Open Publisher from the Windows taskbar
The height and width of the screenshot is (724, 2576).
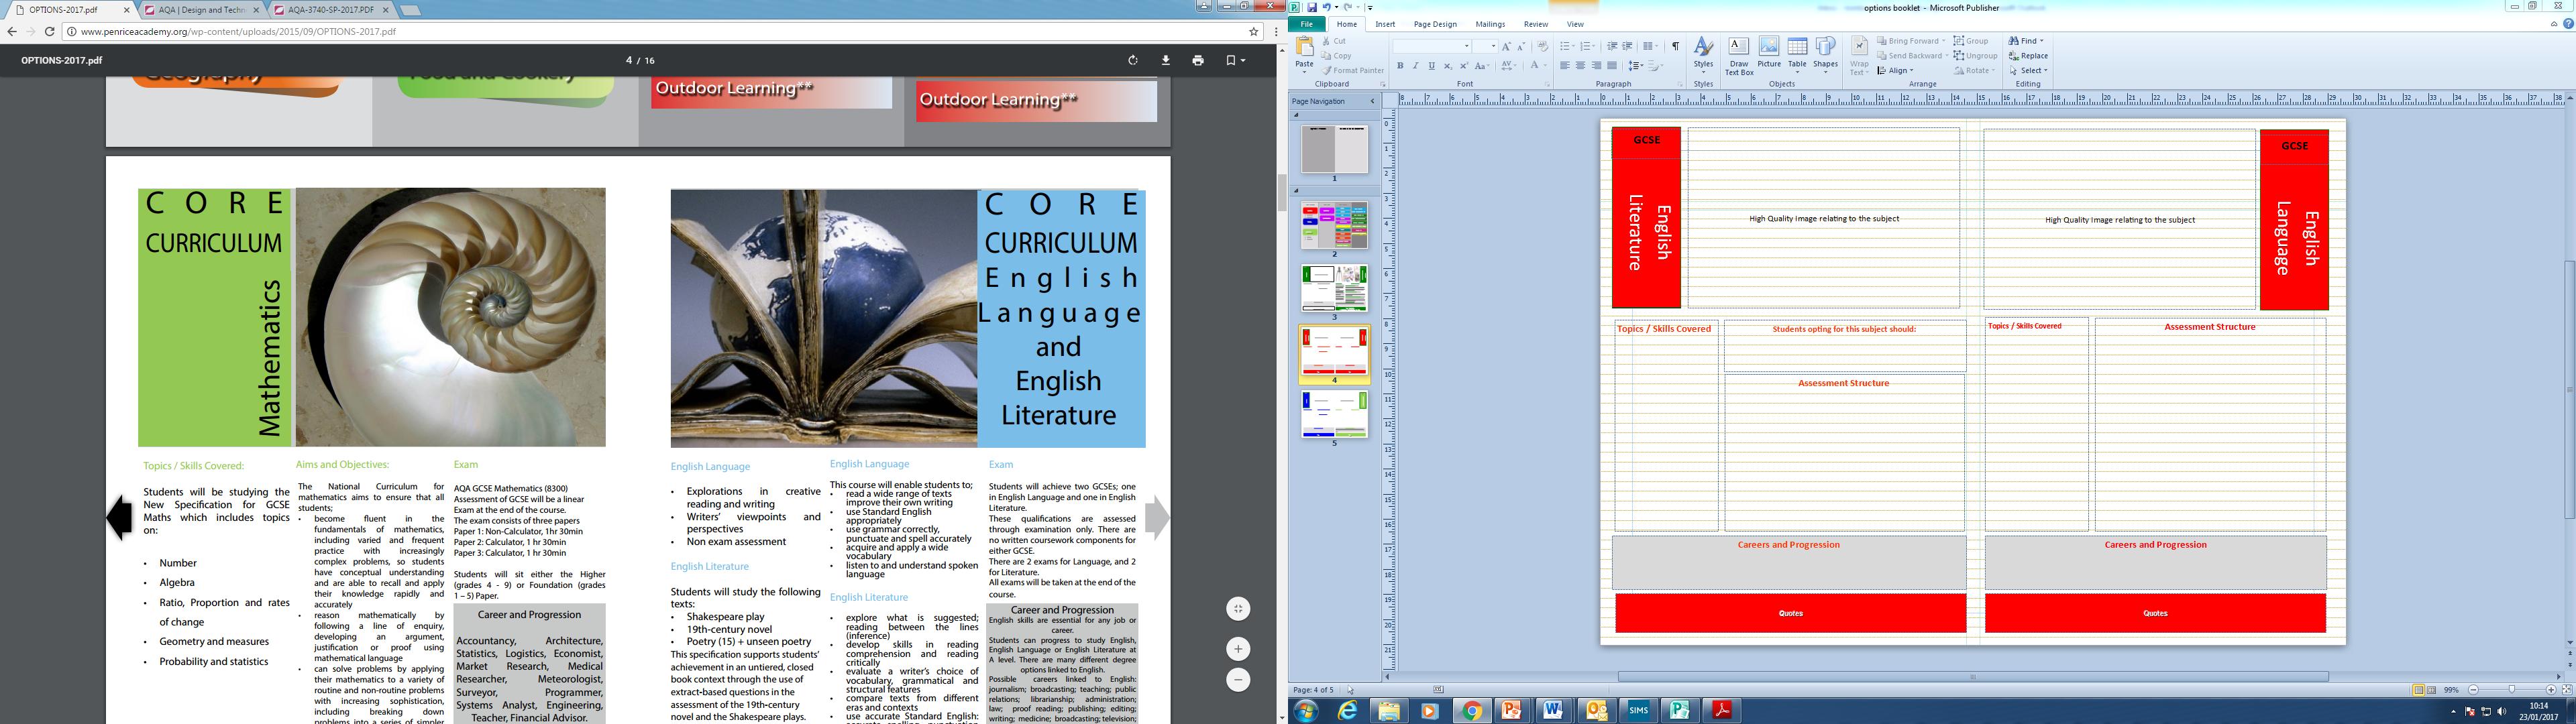pos(1680,711)
